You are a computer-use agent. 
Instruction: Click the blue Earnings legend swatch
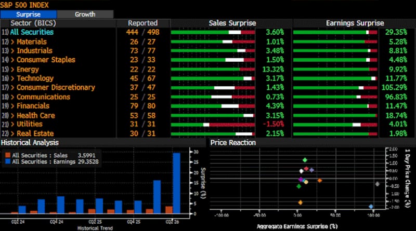(x=7, y=161)
